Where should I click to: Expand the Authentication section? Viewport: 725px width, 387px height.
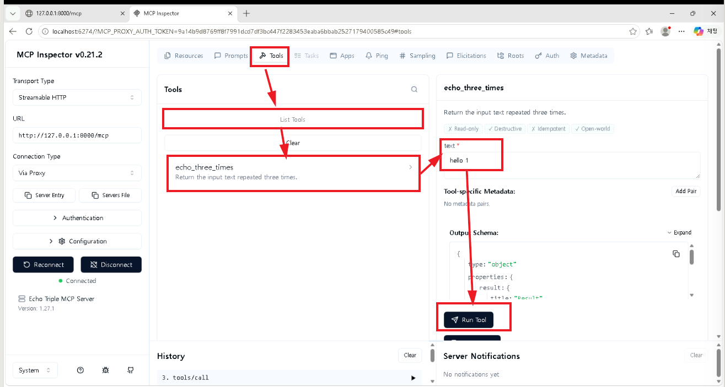point(77,218)
